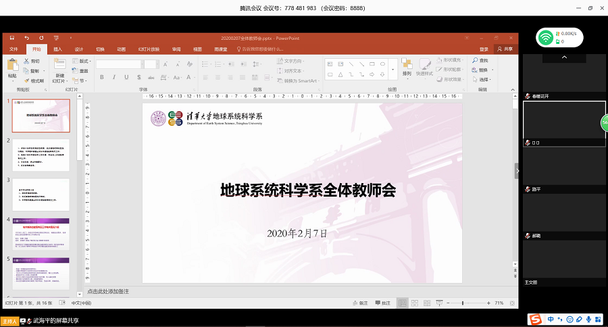Switch to Reading view icon
The image size is (608, 327).
pyautogui.click(x=427, y=303)
